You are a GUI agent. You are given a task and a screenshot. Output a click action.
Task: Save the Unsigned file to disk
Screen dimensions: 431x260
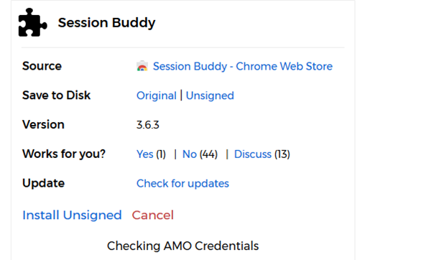[x=210, y=96]
